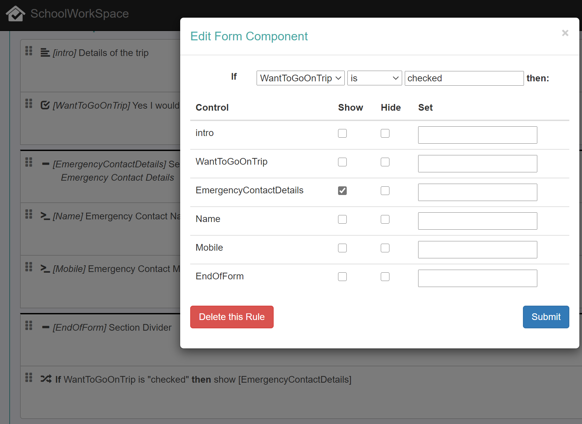Click drag handle for Mobile component
Image resolution: width=582 pixels, height=424 pixels.
click(x=29, y=267)
